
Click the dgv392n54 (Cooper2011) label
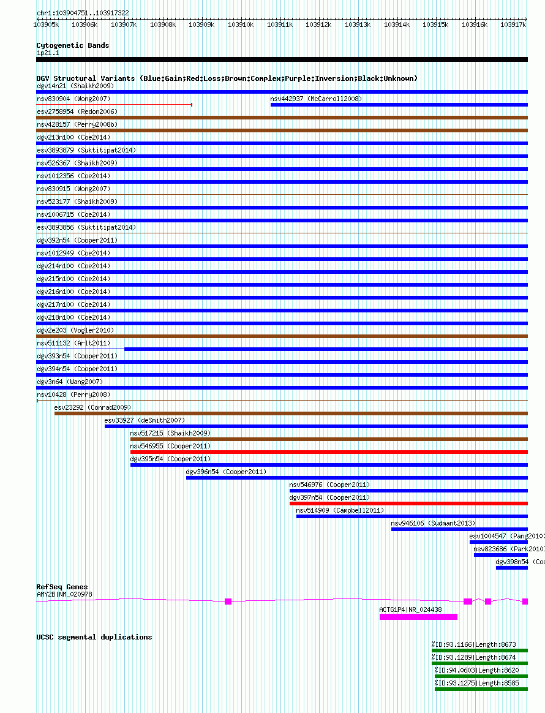click(77, 240)
